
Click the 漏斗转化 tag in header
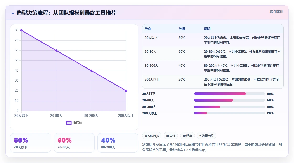(276, 12)
